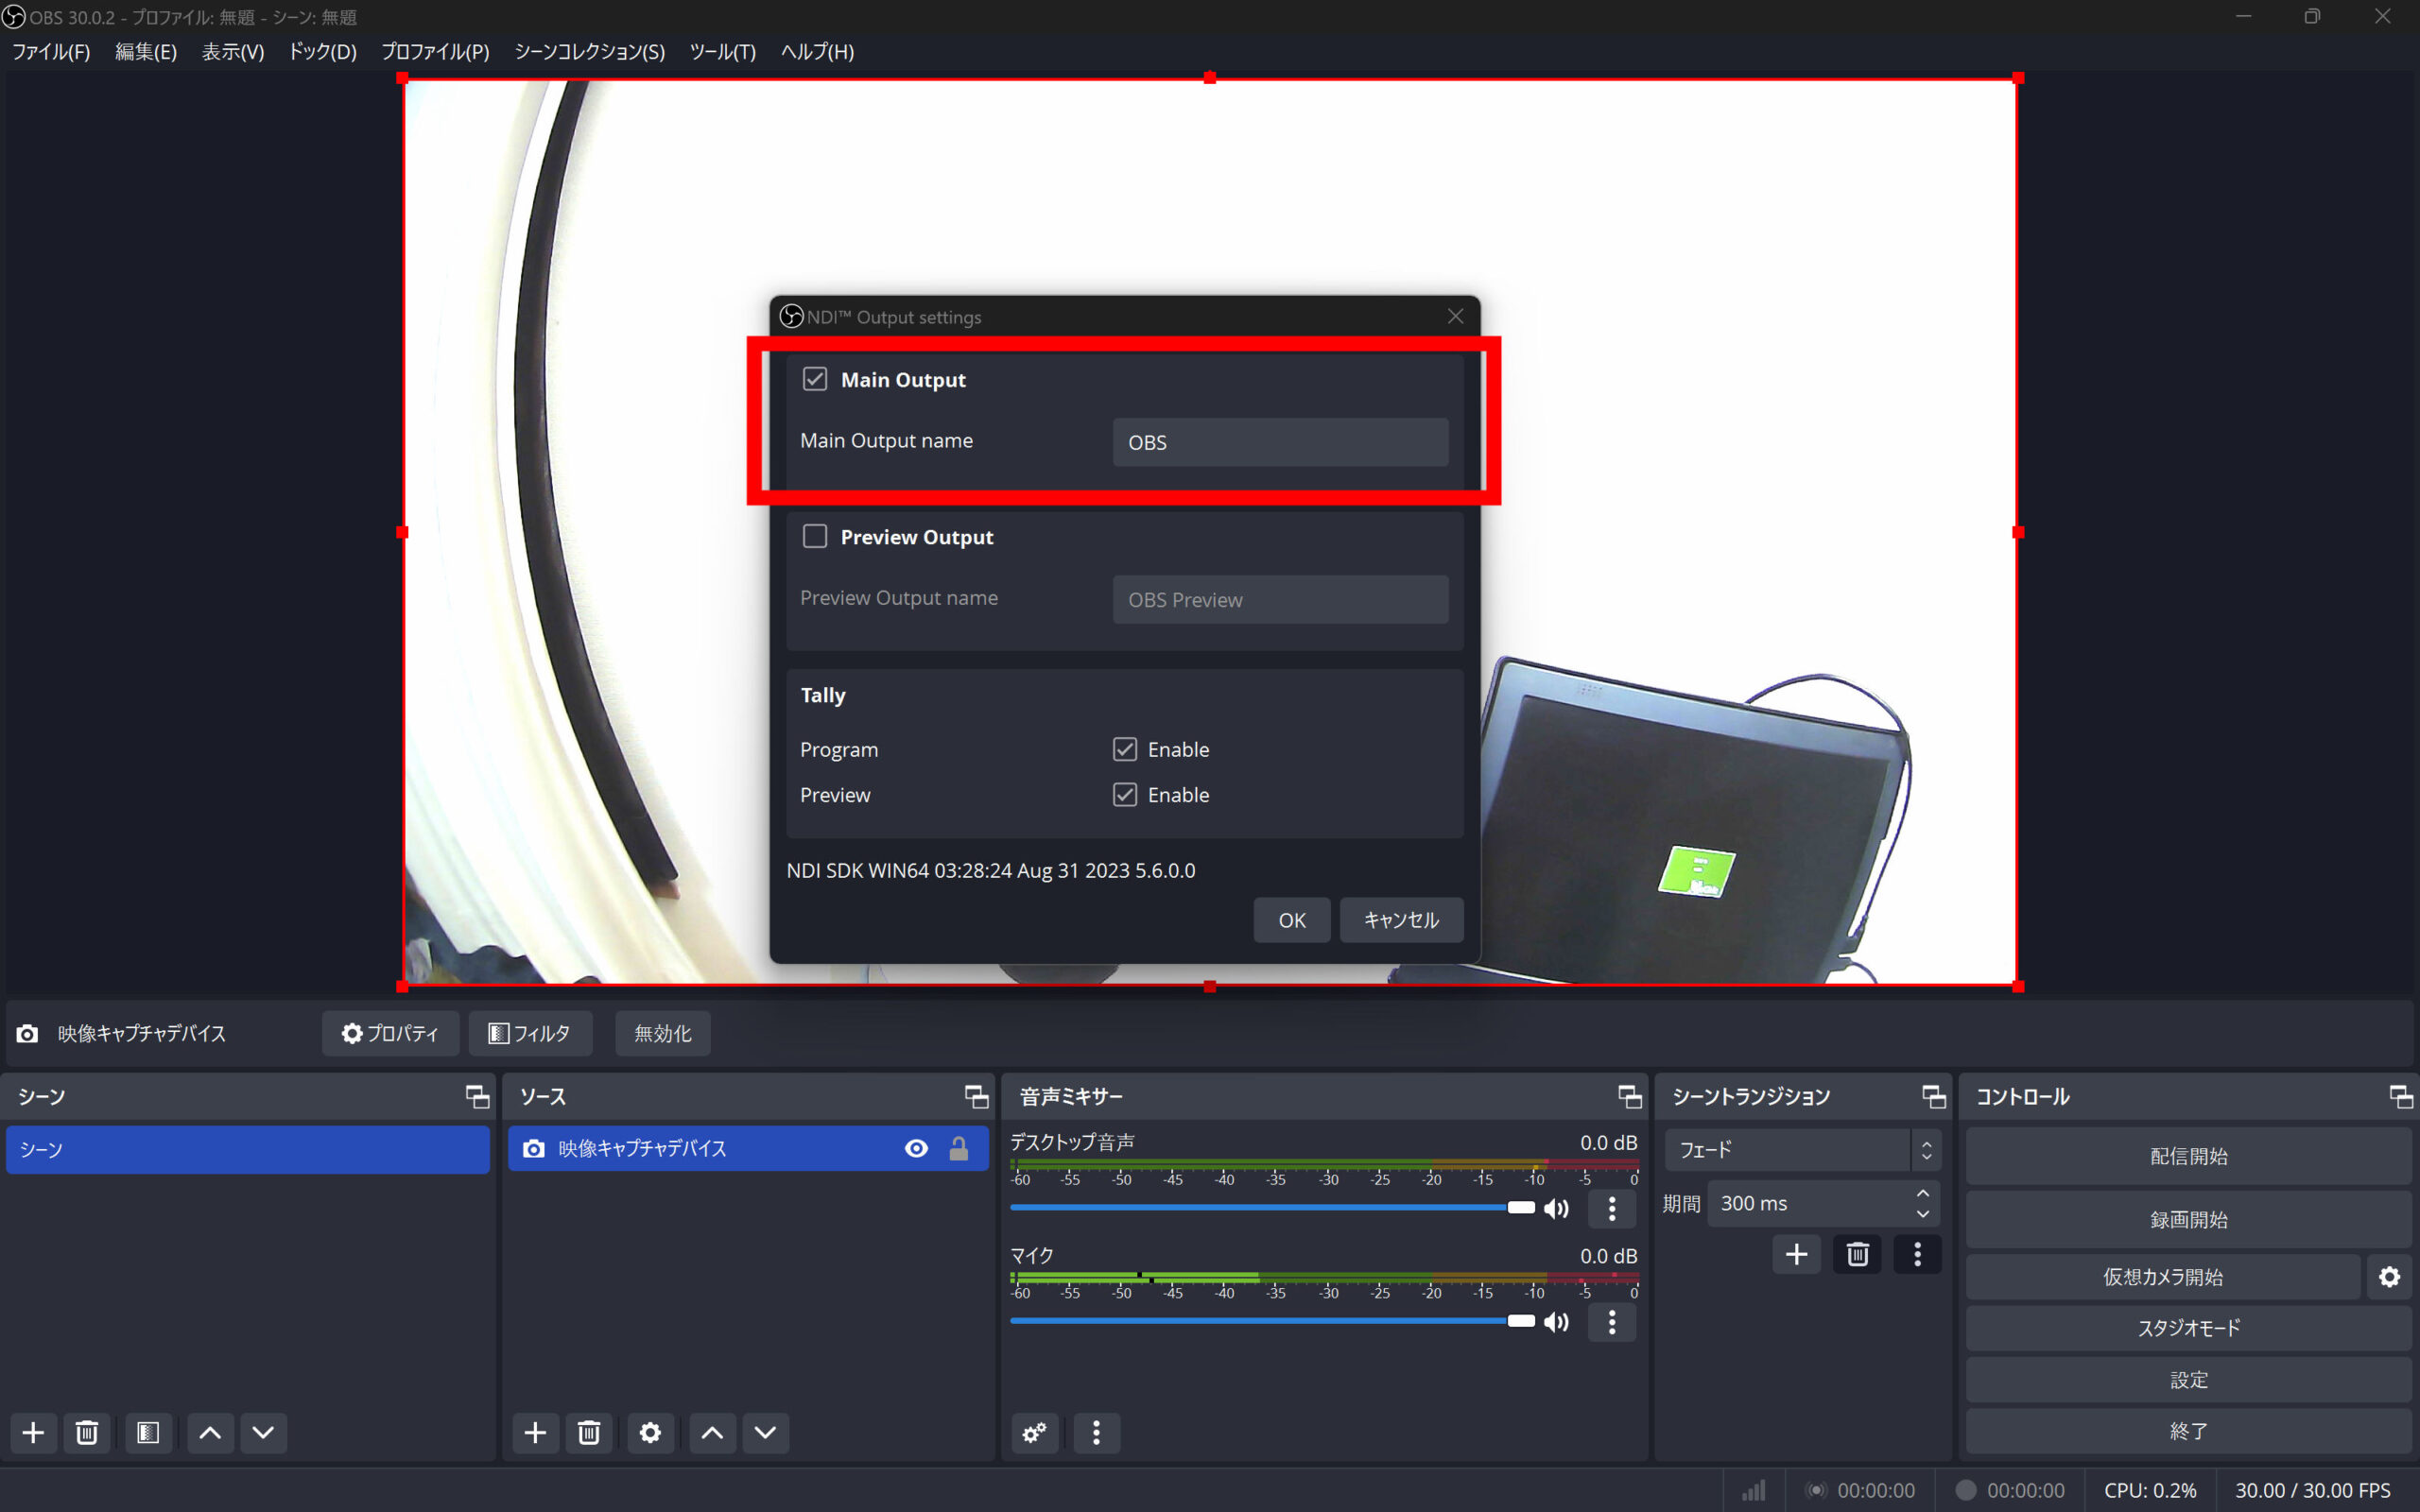Increase transition duration with up arrow
Image resolution: width=2420 pixels, height=1512 pixels.
(1922, 1194)
